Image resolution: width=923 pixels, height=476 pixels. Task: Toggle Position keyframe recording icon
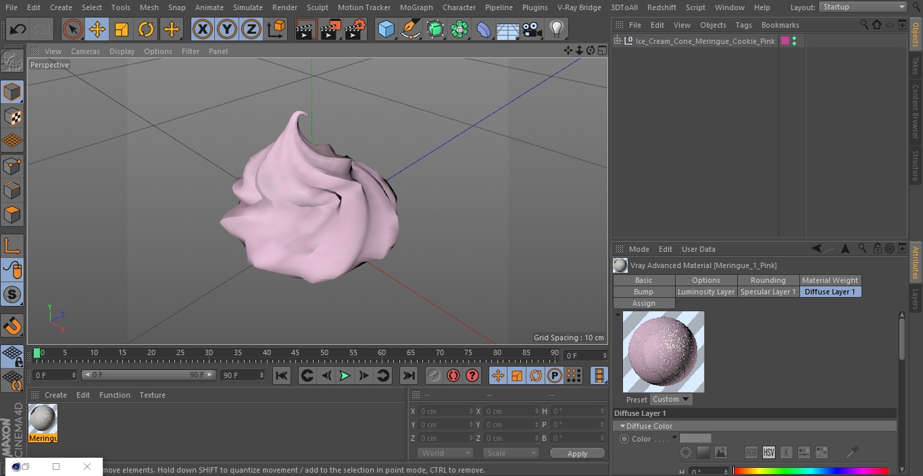point(498,375)
